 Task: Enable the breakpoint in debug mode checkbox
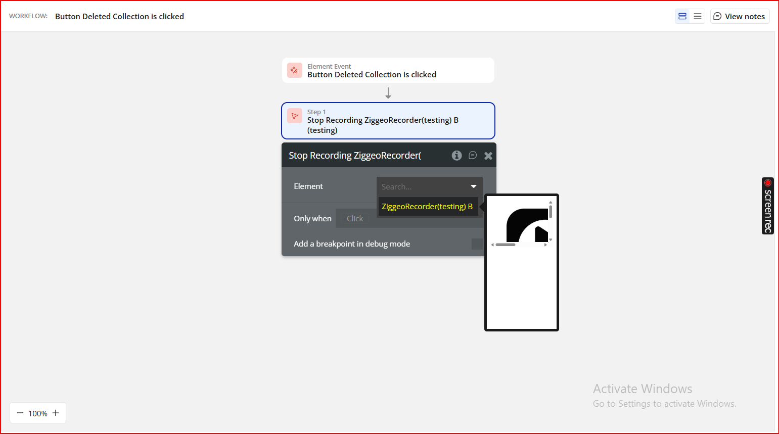(x=477, y=244)
